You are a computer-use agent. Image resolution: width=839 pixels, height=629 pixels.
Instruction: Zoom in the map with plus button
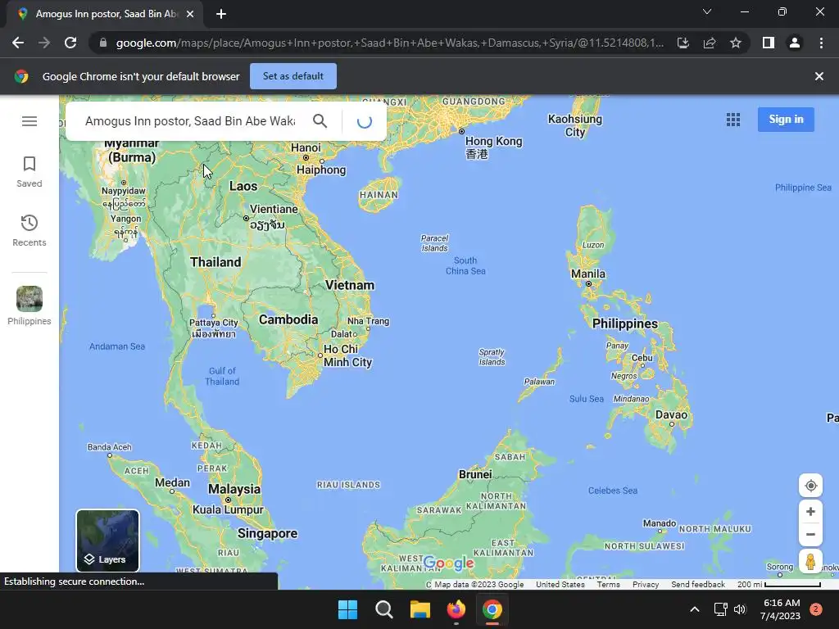tap(810, 511)
